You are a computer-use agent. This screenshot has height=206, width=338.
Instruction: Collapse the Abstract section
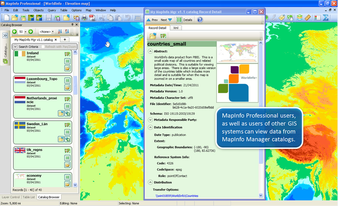[150, 51]
